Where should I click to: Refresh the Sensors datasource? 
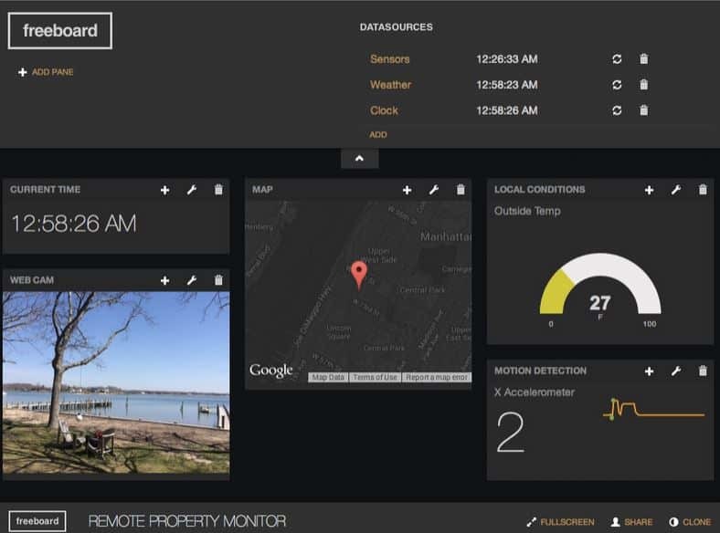pos(617,59)
